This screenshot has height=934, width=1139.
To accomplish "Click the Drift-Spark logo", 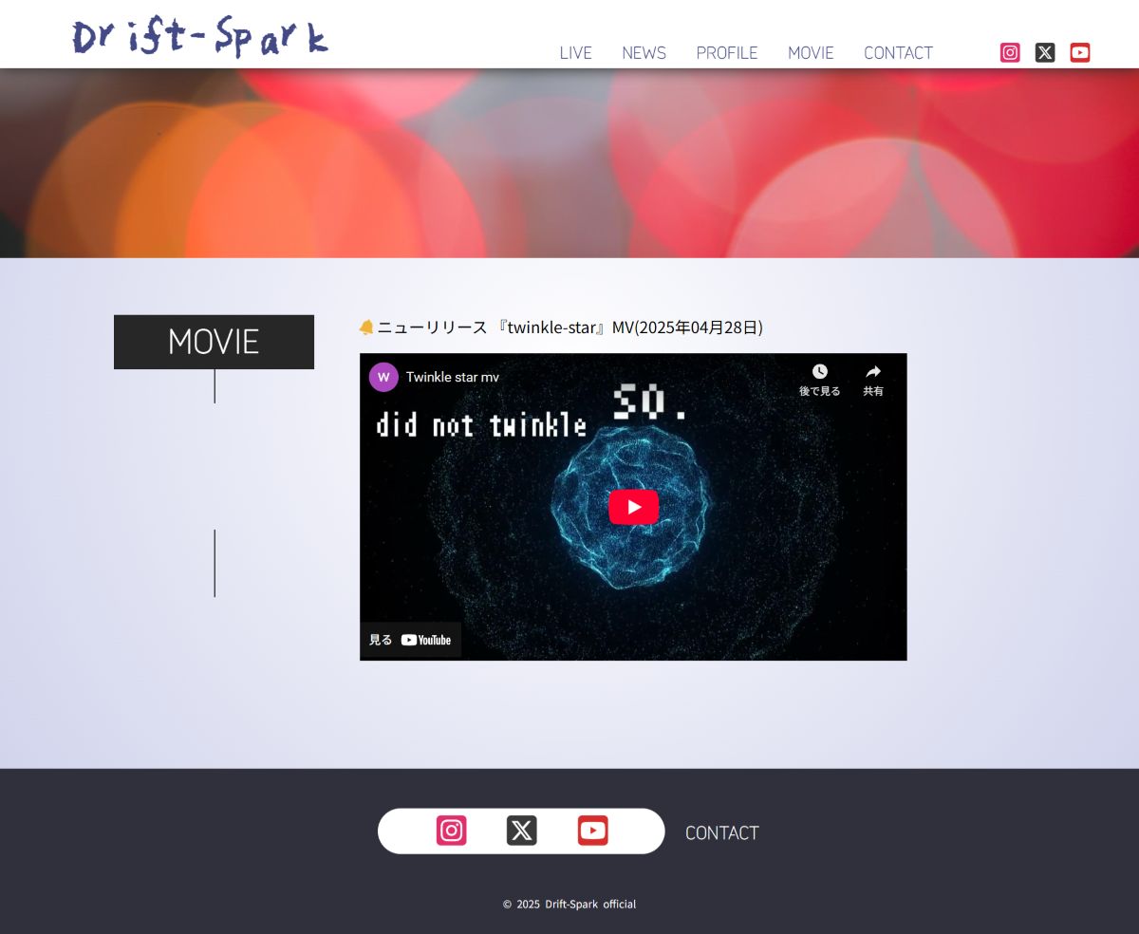I will [x=200, y=36].
